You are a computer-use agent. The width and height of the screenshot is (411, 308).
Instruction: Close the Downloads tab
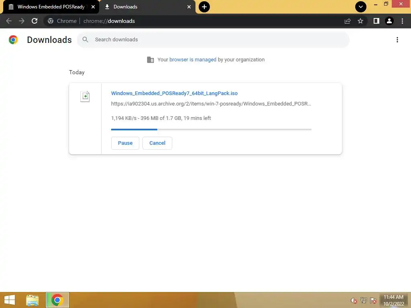[x=189, y=7]
